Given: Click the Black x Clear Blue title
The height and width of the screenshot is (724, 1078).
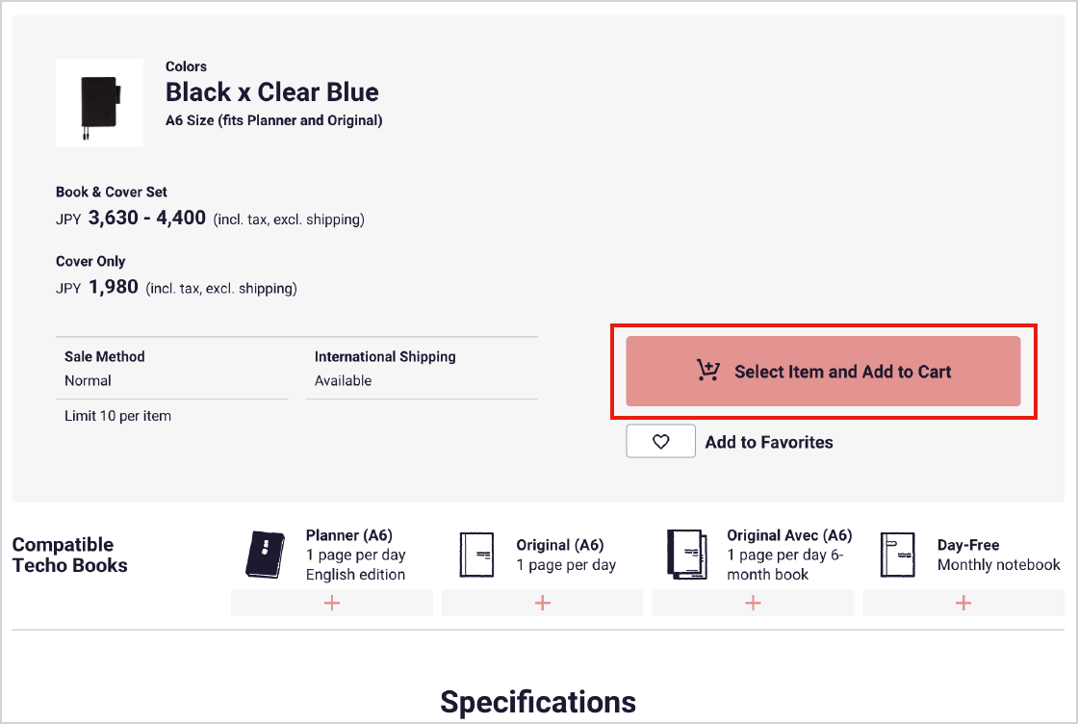Looking at the screenshot, I should pos(272,92).
